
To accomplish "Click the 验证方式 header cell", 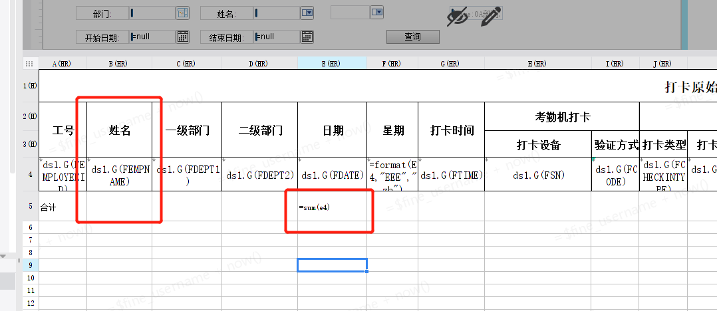I will click(615, 144).
